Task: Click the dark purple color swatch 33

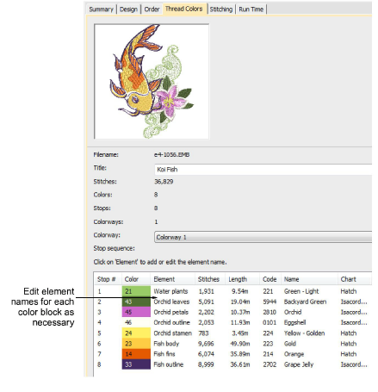Action: [136, 364]
